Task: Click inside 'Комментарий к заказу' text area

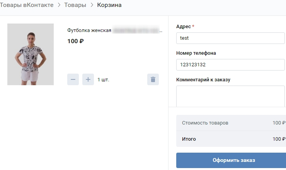Action: (230, 96)
